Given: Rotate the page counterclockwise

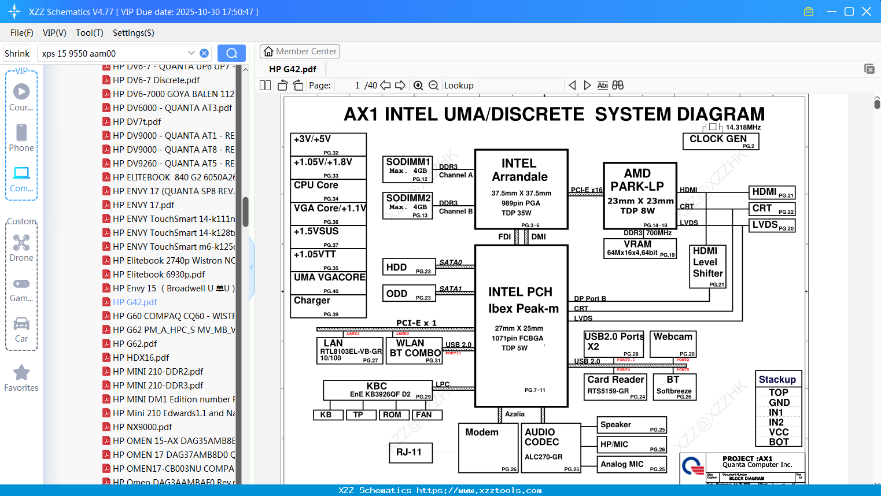Looking at the screenshot, I should coord(283,86).
